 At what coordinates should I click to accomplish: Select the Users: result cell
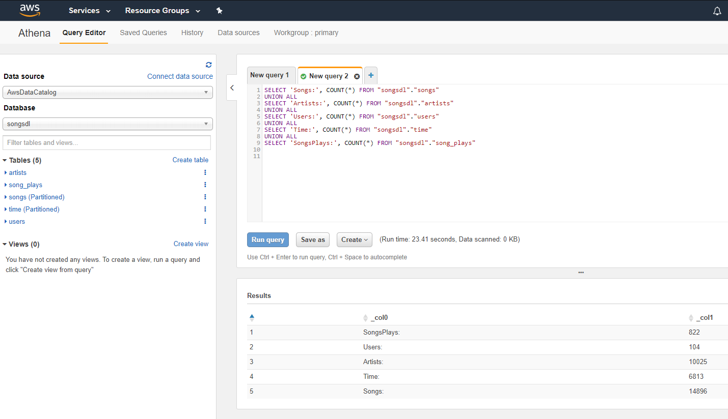pos(372,347)
